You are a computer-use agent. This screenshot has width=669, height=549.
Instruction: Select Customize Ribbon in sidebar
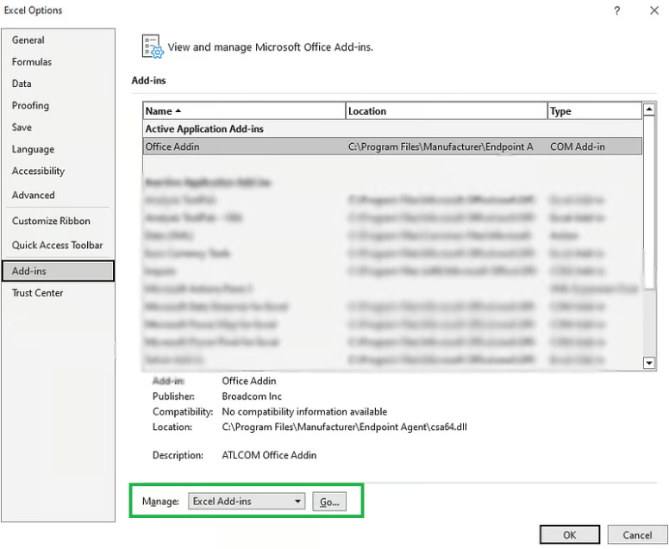point(52,221)
